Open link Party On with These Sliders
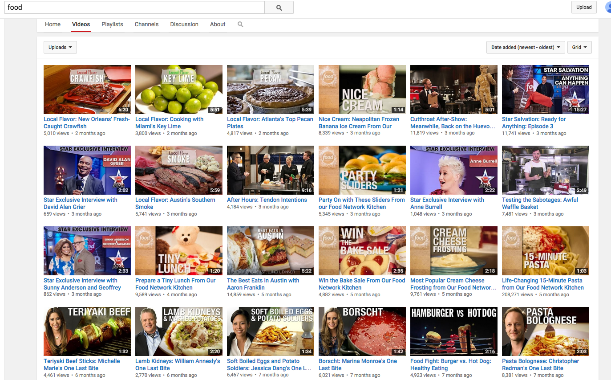The height and width of the screenshot is (380, 611). tap(362, 204)
